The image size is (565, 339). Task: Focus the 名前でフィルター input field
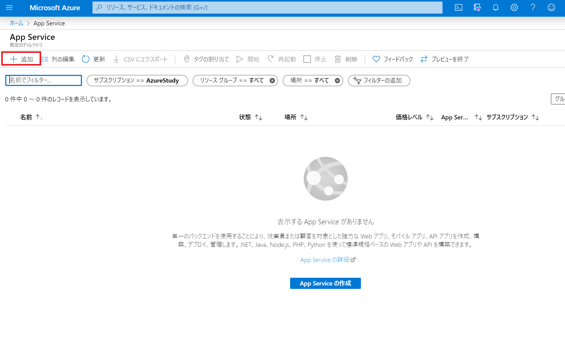click(x=44, y=80)
